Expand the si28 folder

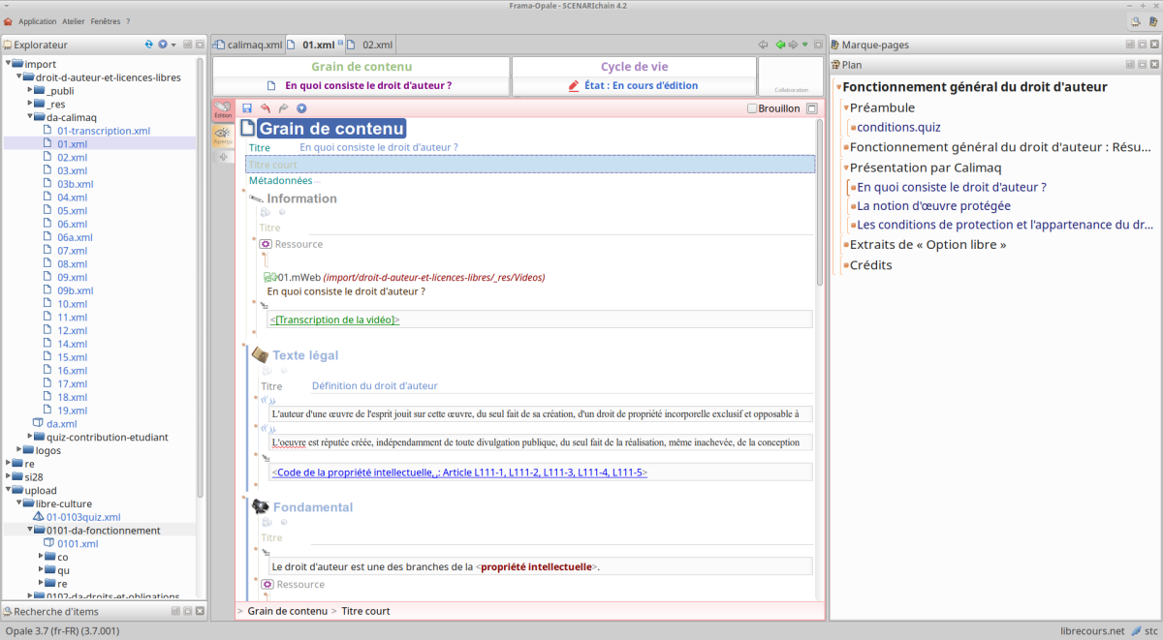[x=8, y=476]
